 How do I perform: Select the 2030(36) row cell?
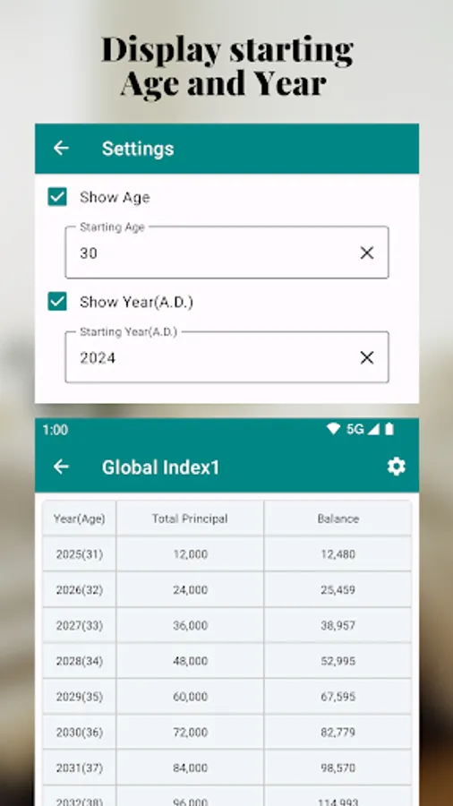(79, 732)
